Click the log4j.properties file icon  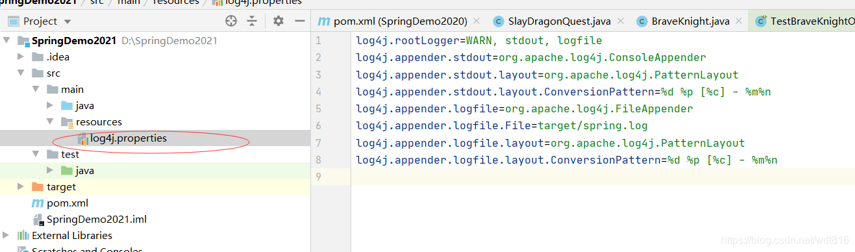[x=82, y=139]
